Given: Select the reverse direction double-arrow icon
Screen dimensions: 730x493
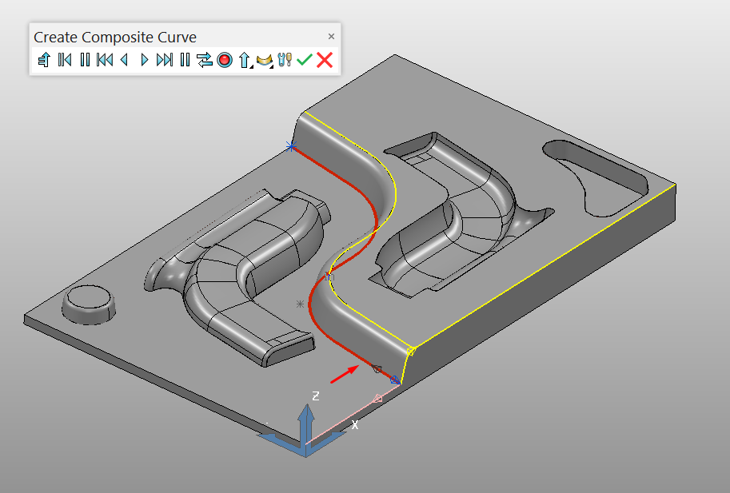Looking at the screenshot, I should (204, 59).
